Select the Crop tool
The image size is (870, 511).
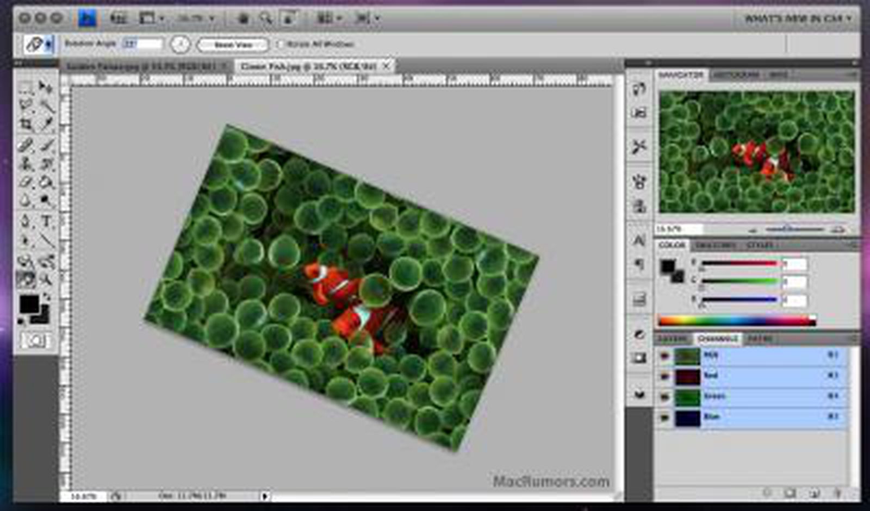pos(26,122)
